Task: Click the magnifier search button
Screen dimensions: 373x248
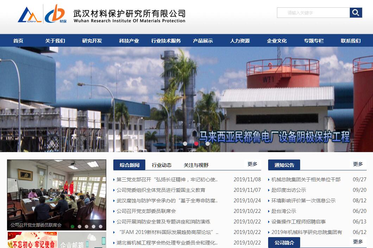Action: pyautogui.click(x=356, y=13)
